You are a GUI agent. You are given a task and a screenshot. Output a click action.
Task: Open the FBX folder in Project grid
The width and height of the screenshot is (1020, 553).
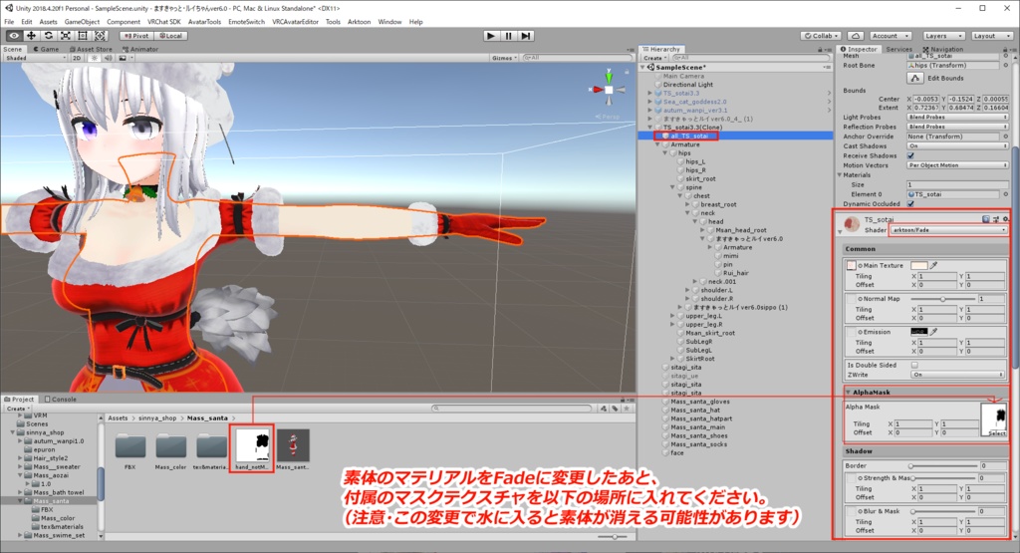(130, 447)
